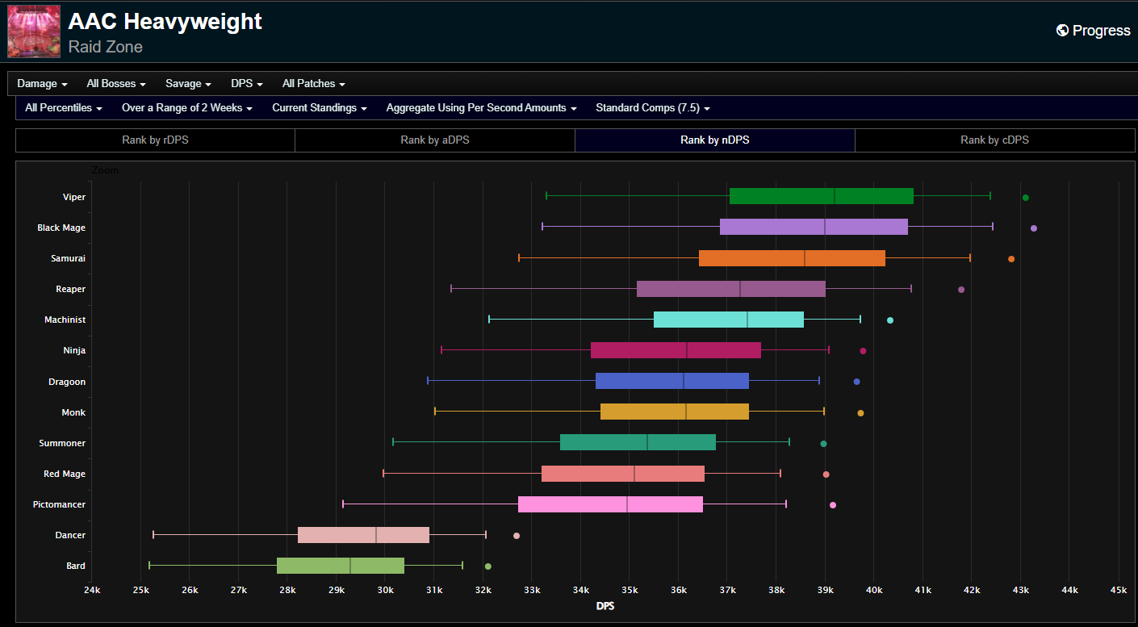Click the Viper job label
Image resolution: width=1138 pixels, height=627 pixels.
coord(74,197)
